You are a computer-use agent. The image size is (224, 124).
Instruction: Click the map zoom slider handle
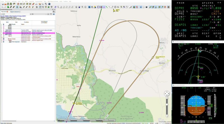[x=167, y=105]
